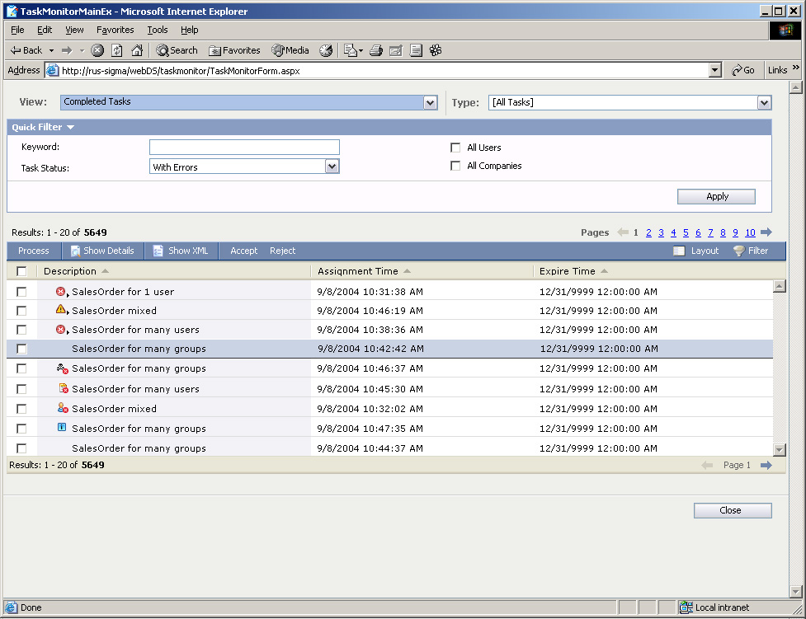806x619 pixels.
Task: Click the Discuss toolbar icon
Action: click(x=416, y=50)
